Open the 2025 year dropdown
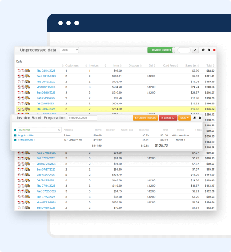 point(69,50)
